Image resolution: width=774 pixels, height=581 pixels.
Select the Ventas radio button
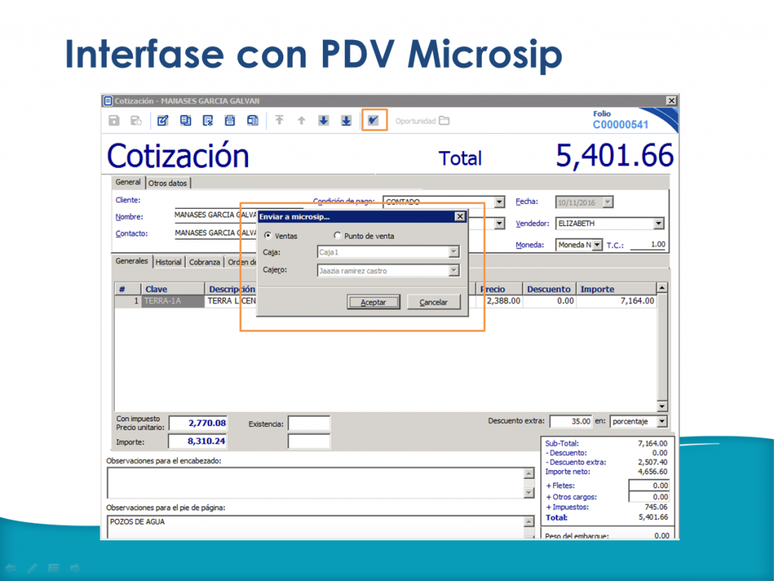(x=268, y=236)
